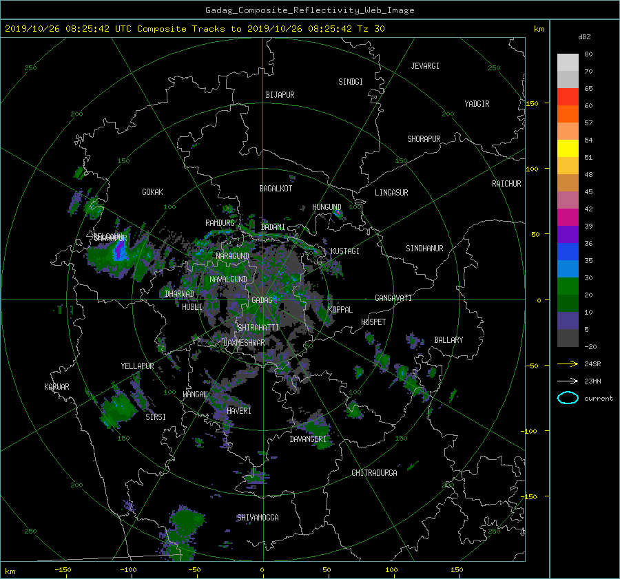The height and width of the screenshot is (579, 620).
Task: Click the KOPPAL city label
Action: pos(340,310)
